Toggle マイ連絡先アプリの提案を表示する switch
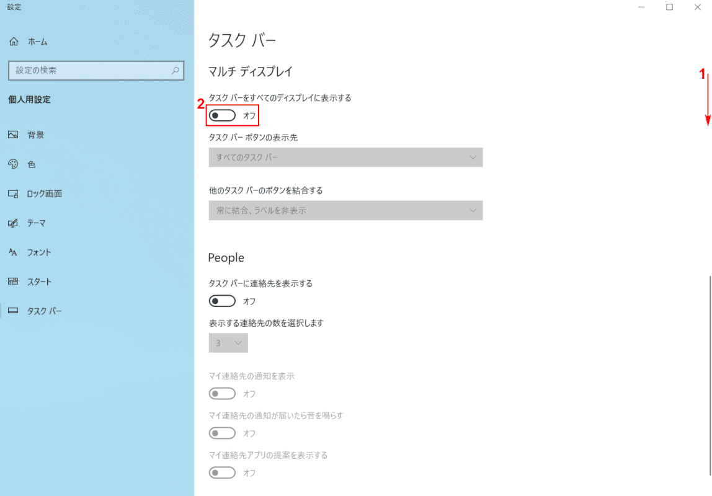 (222, 473)
